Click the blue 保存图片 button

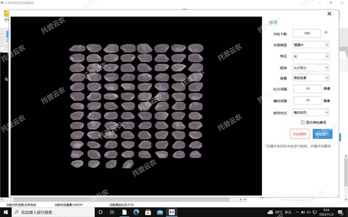(x=323, y=134)
